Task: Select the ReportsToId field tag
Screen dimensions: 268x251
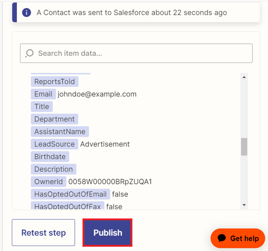Action: (54, 81)
